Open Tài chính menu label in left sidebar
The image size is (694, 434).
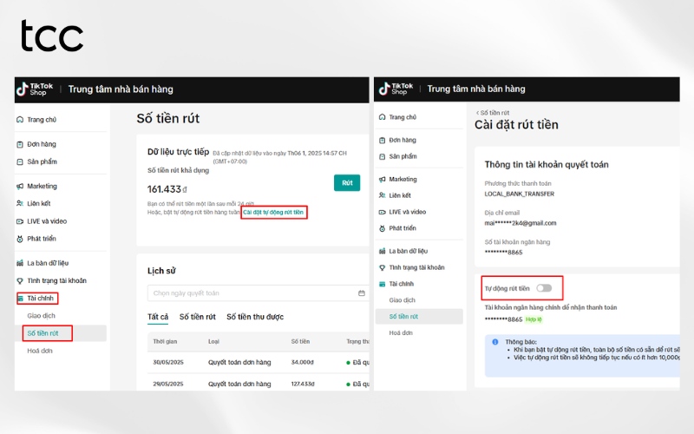point(40,299)
